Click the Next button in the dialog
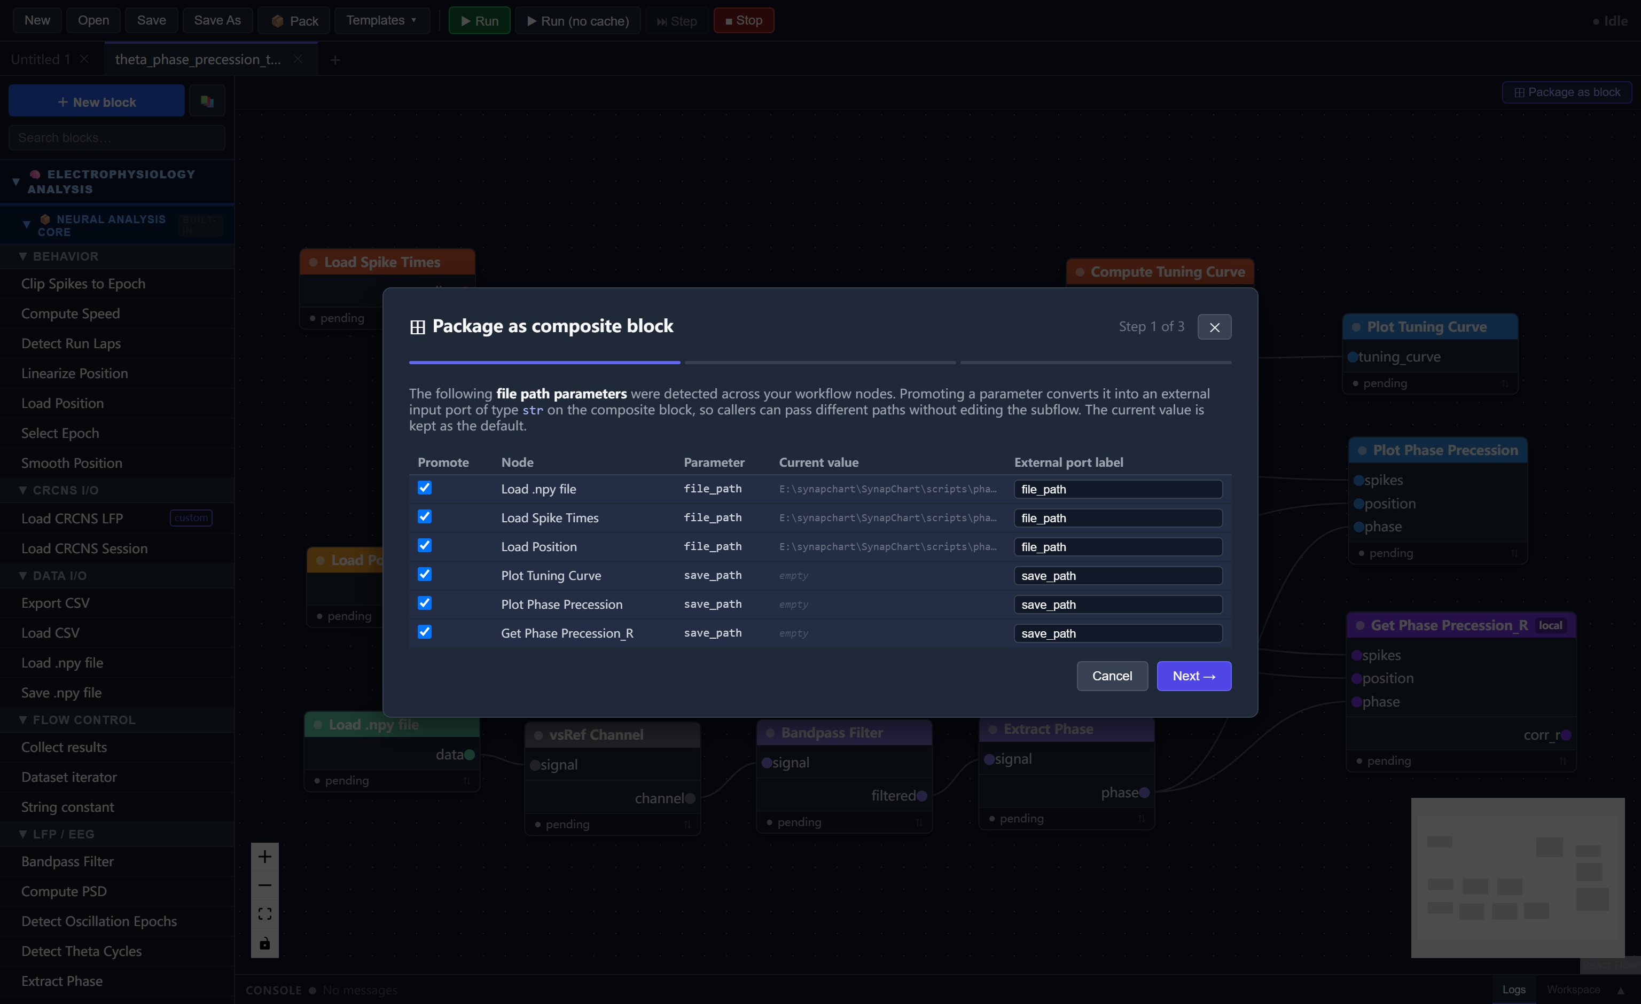Image resolution: width=1641 pixels, height=1004 pixels. point(1193,676)
